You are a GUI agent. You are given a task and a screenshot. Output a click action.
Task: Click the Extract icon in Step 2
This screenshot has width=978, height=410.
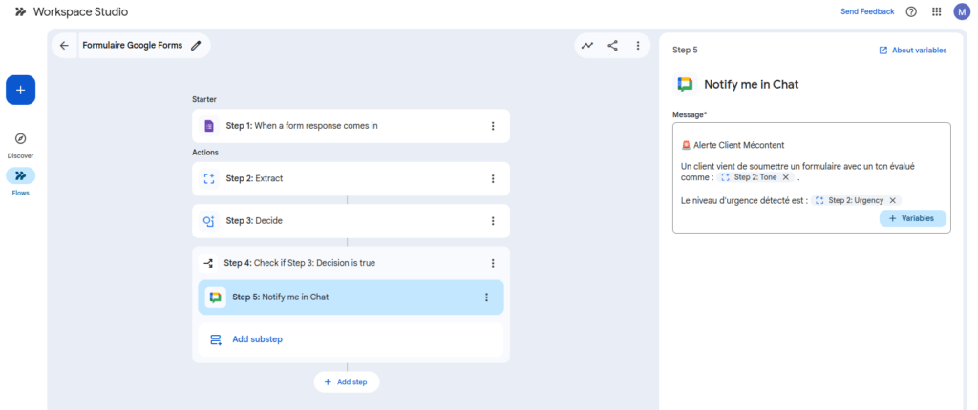coord(209,179)
